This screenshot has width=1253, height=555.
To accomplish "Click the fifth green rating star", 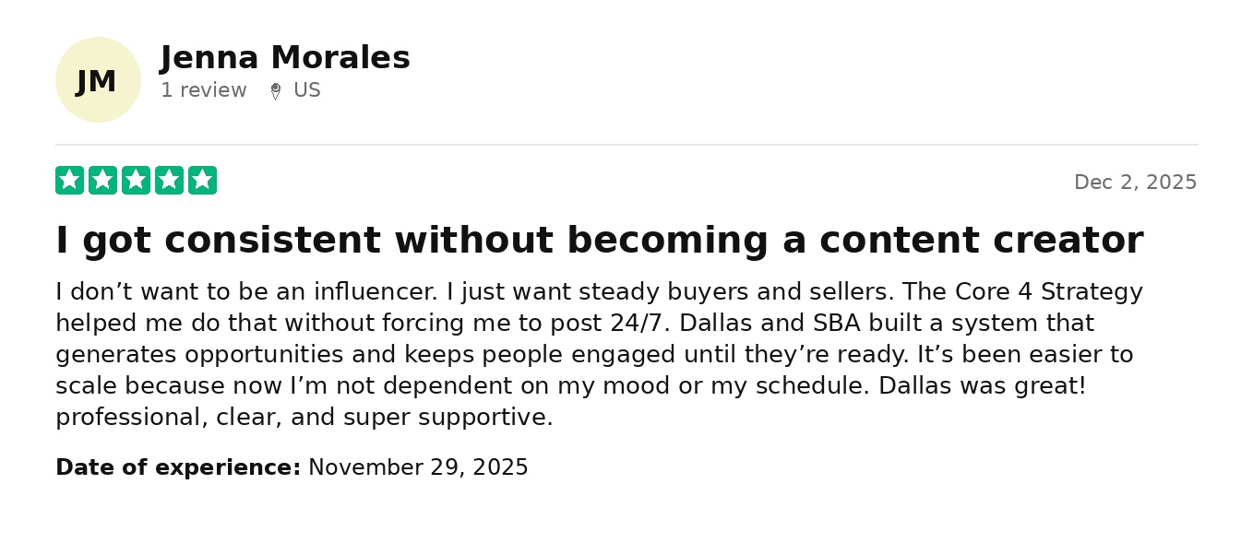I will [x=202, y=181].
